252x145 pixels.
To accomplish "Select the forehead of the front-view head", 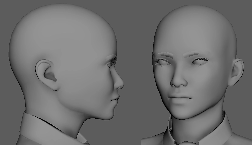I will pos(189,34).
